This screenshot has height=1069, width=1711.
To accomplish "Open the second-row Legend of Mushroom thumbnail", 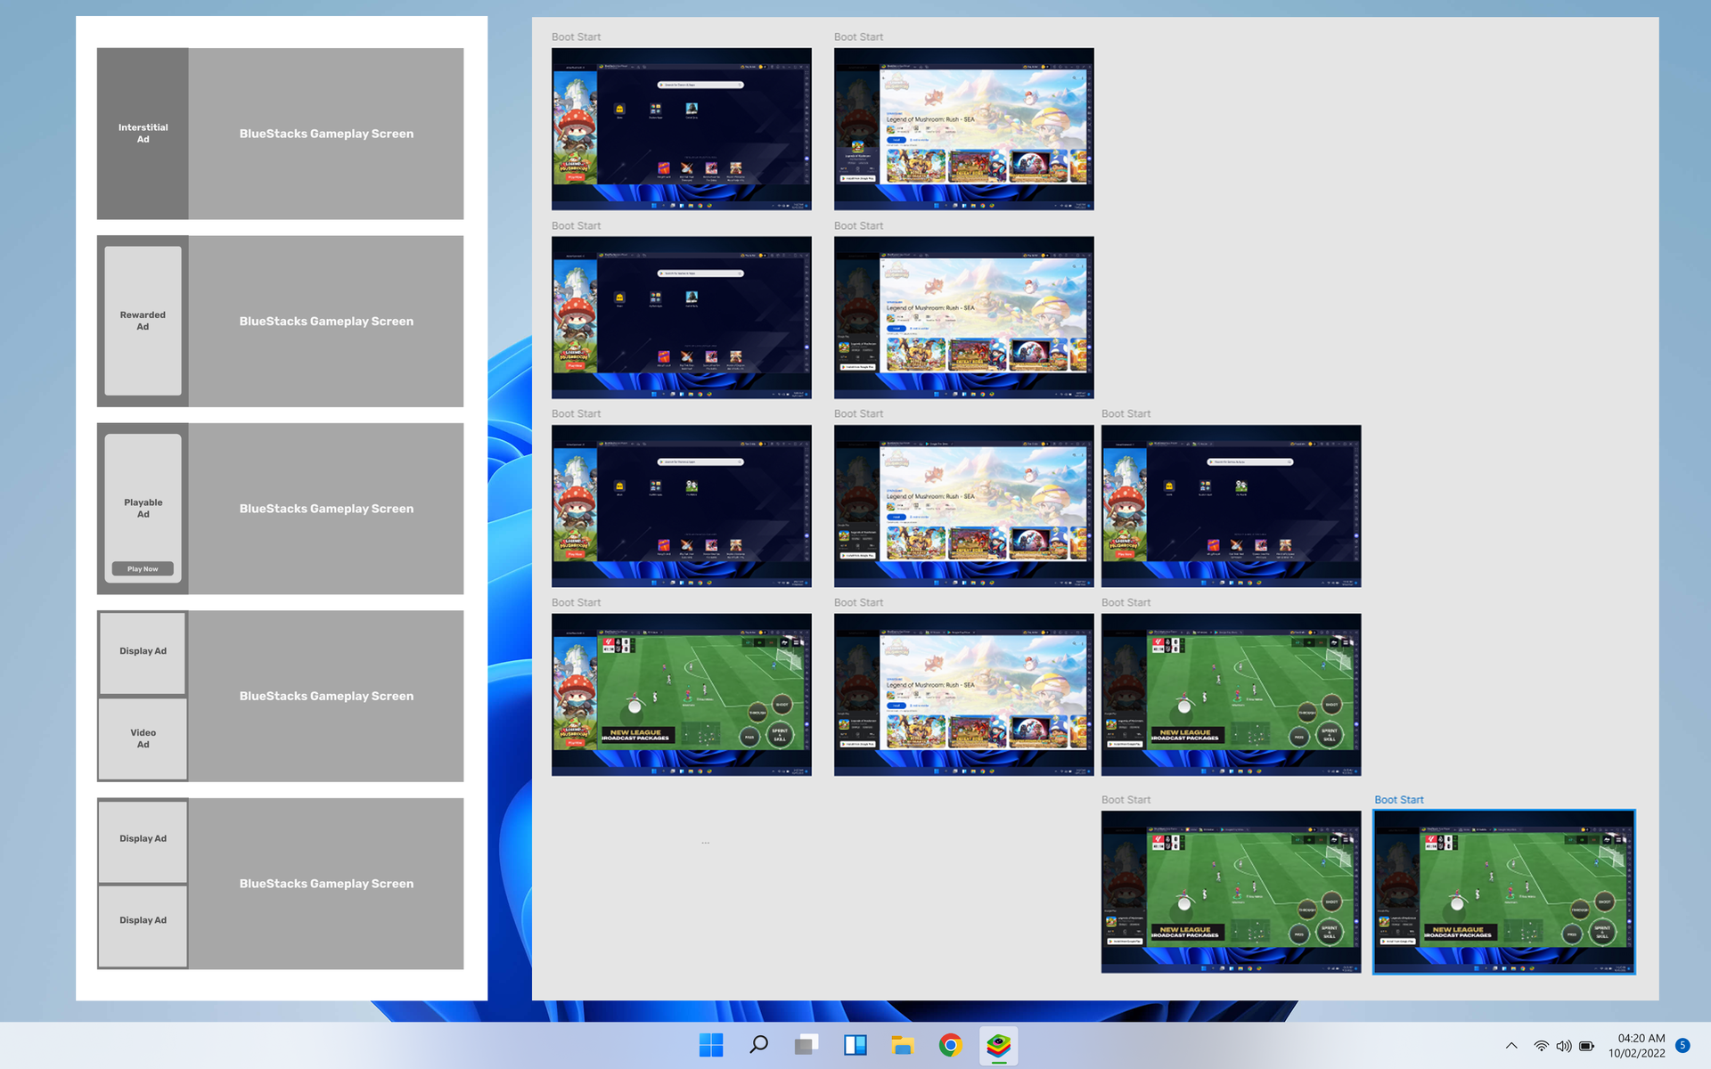I will [964, 317].
